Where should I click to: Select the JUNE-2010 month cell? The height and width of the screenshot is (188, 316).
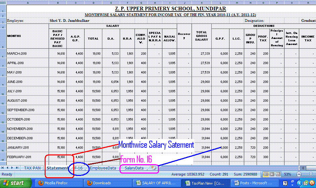(28, 82)
